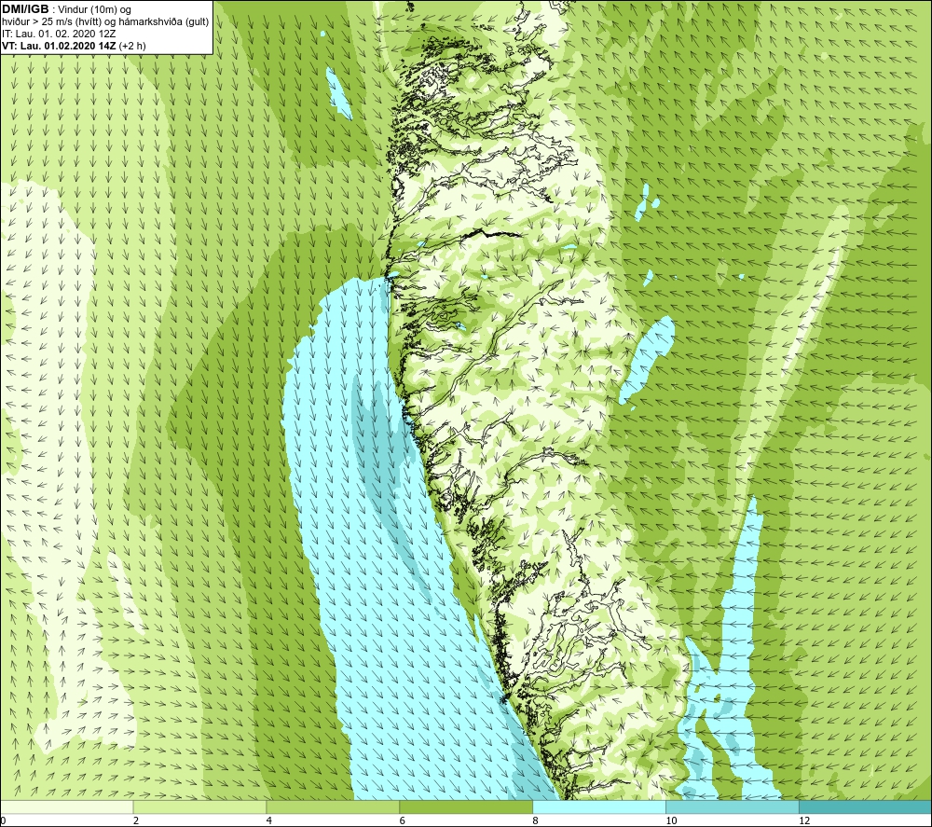
Task: Select the 2–4 m/s light green band
Action: coord(199,806)
